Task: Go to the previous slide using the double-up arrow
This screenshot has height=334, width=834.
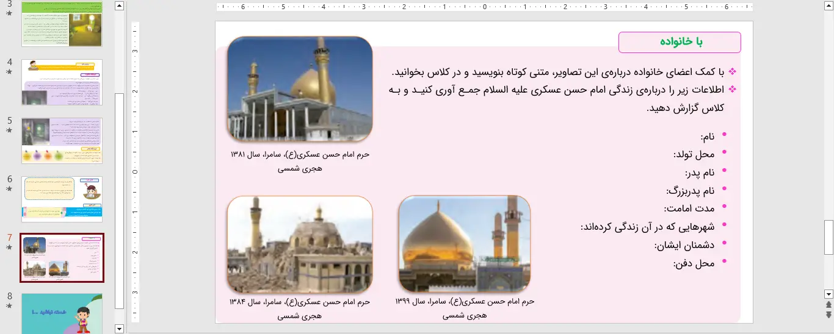Action: click(x=829, y=304)
